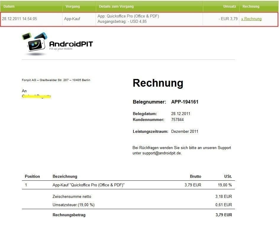Image resolution: width=279 pixels, height=231 pixels.
Task: Click the support@androidpit.de email address
Action: [162, 153]
